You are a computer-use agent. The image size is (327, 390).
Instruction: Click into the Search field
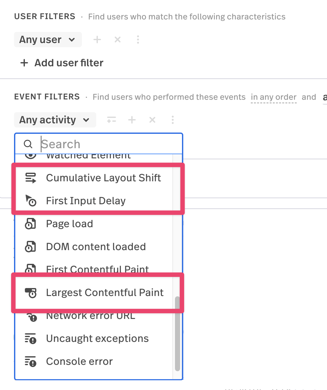(x=108, y=144)
